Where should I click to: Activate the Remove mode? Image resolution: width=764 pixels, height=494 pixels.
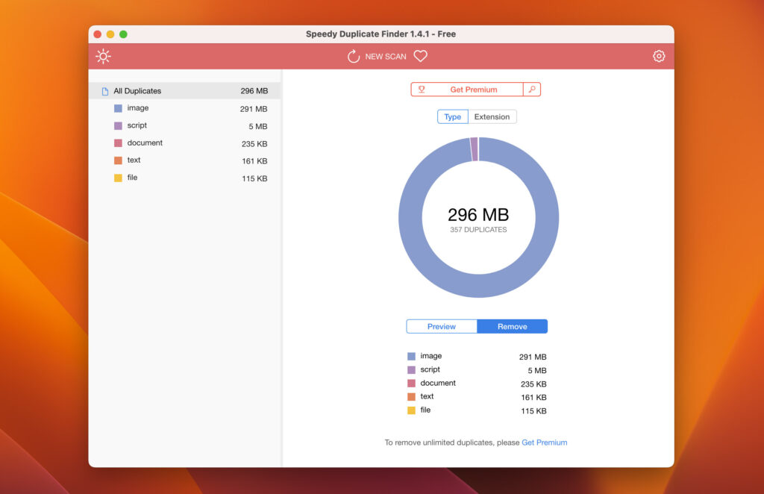pyautogui.click(x=513, y=326)
